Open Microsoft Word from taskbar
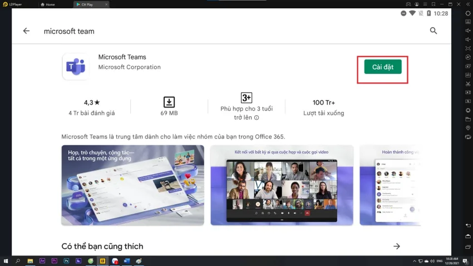The image size is (473, 266). 127,261
